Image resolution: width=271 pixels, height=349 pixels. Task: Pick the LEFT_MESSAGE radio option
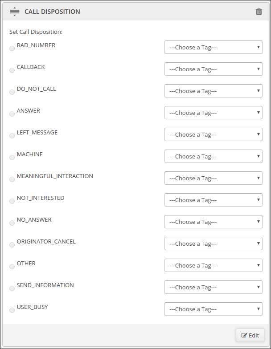12,136
